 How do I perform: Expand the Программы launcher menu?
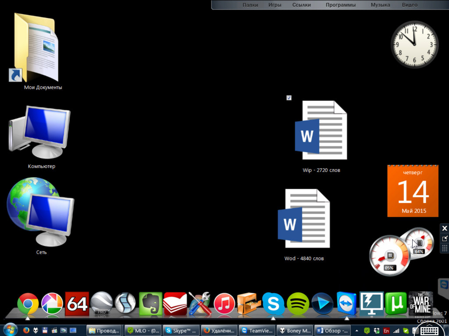coord(341,5)
